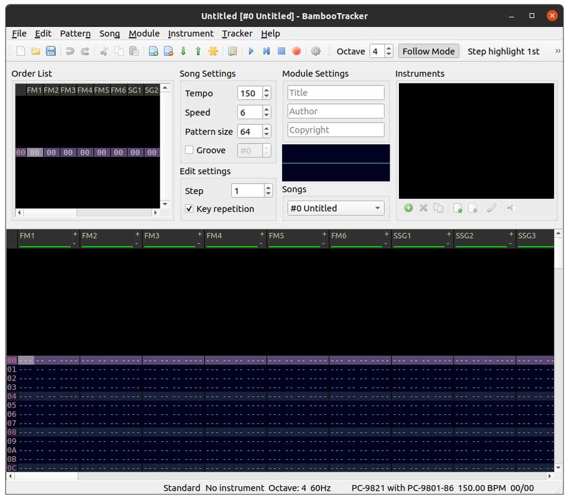Screen dimensions: 569x500
Task: Open the Edit menu
Action: point(43,34)
